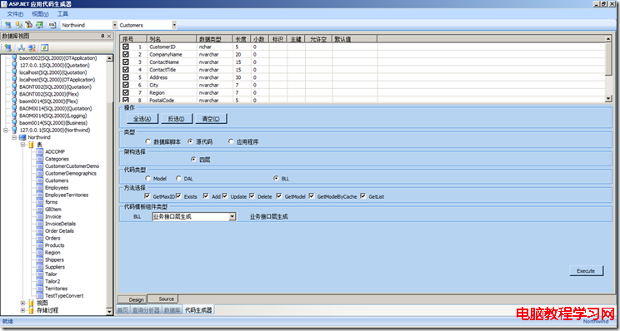
Task: Open the Northwind database dropdown
Action: [115, 25]
